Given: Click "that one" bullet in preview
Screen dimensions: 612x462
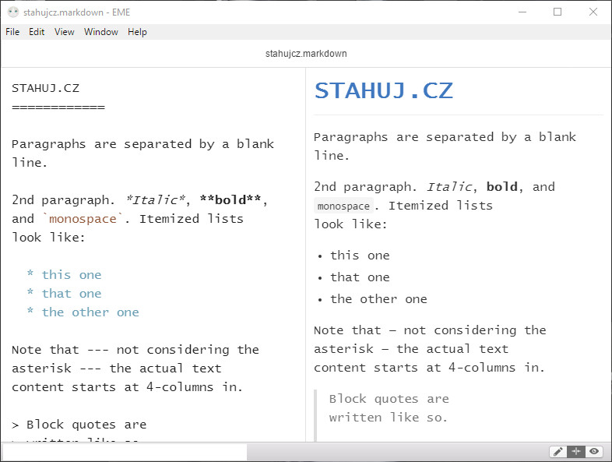Looking at the screenshot, I should click(x=360, y=277).
